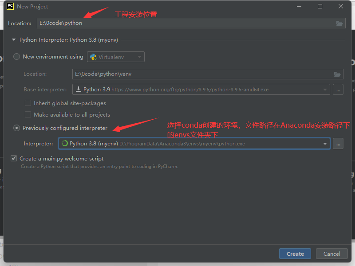The image size is (355, 266).
Task: Click the PyCharm logo in title bar
Action: [x=10, y=6]
